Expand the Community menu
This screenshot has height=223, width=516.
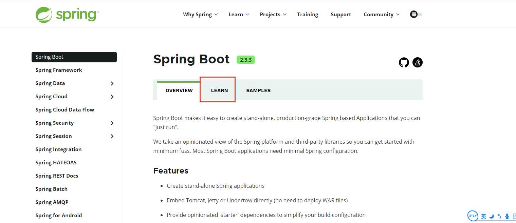click(x=382, y=15)
